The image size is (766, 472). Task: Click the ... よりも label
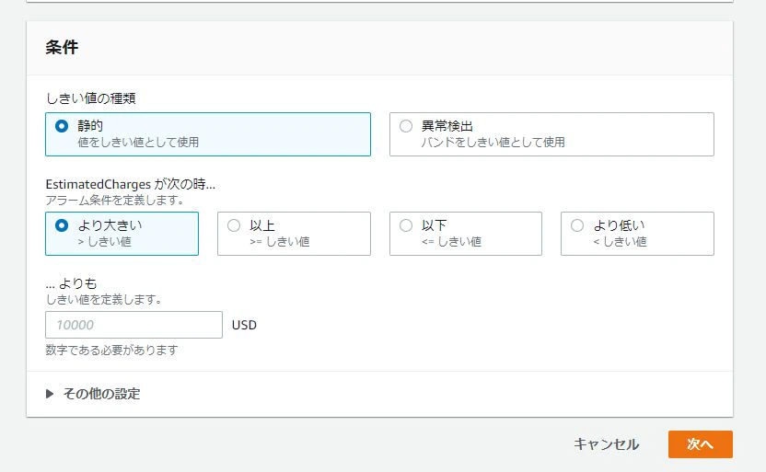point(71,283)
